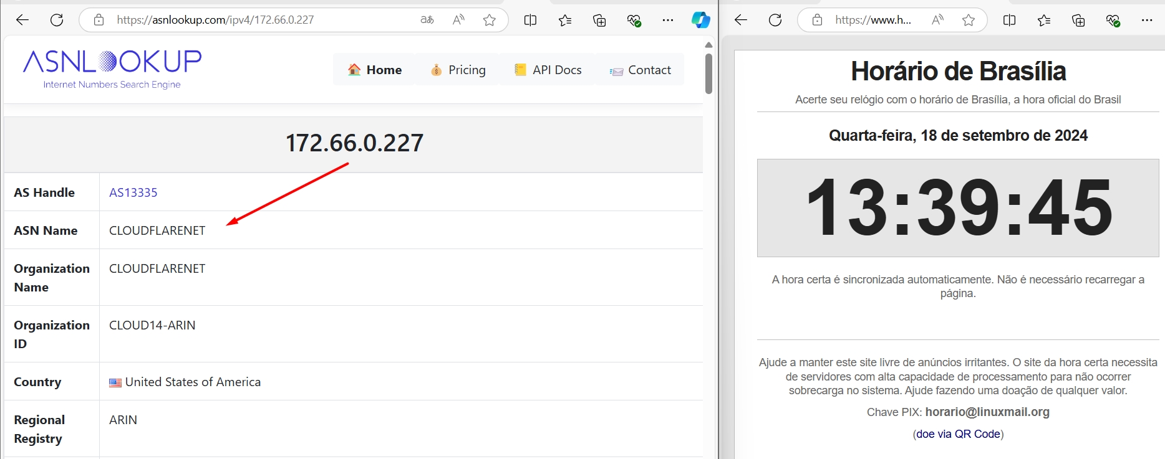Open the Pricing page

[x=458, y=70]
